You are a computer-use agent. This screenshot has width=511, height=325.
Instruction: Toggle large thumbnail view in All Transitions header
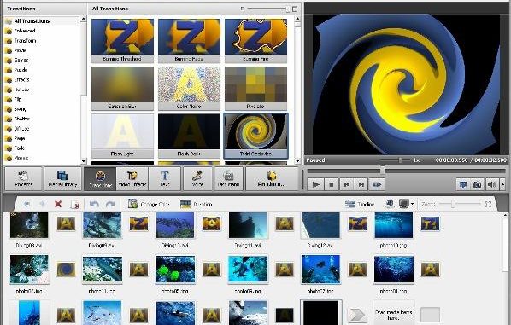(295, 9)
